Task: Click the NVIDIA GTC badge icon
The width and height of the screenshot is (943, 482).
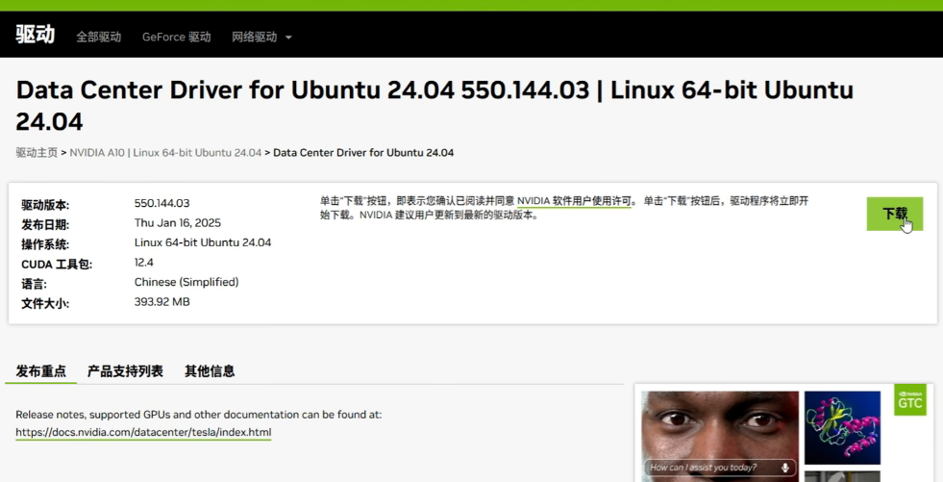Action: click(x=910, y=399)
